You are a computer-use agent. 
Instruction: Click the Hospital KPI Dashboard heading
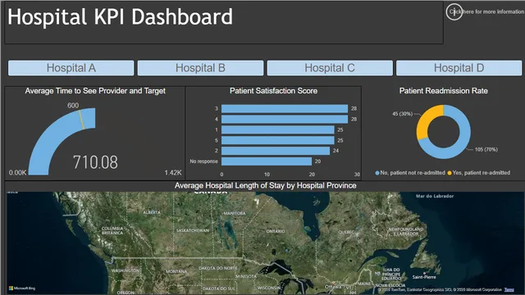pyautogui.click(x=121, y=16)
